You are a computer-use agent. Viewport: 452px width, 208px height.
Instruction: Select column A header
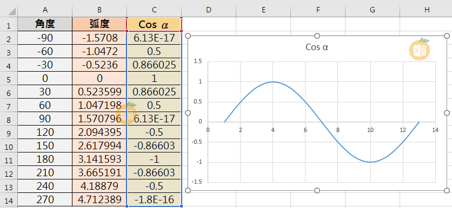coord(45,10)
